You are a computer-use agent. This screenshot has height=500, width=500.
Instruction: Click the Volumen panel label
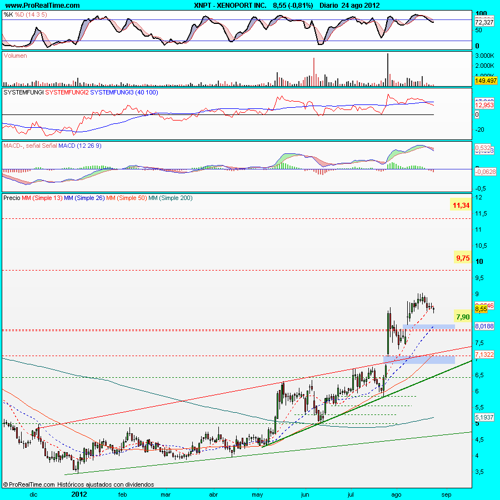tap(16, 56)
